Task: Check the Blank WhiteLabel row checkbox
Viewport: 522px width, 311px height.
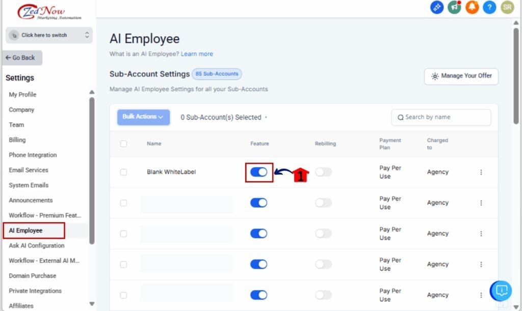Action: pos(123,172)
